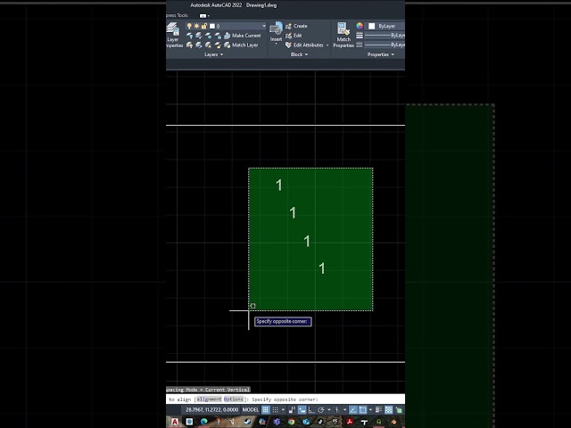Open the block Edit tool
Screen dimensions: 571x428
click(294, 36)
